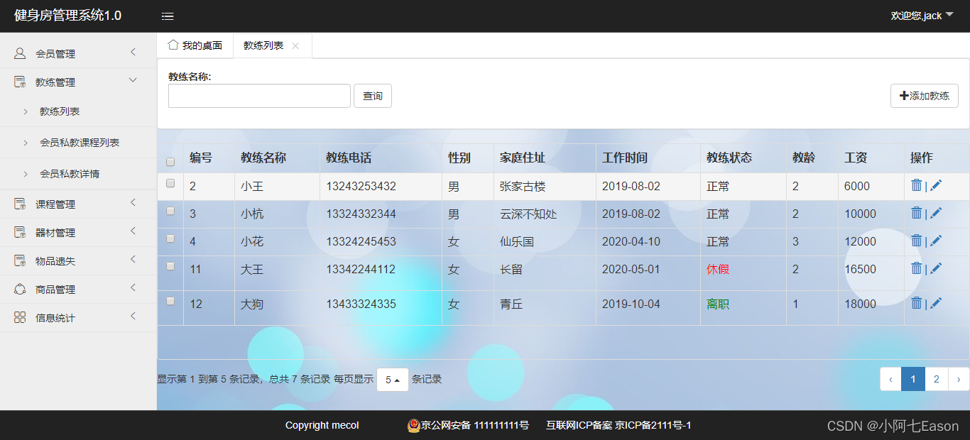Viewport: 970px width, 440px height.
Task: Open 教练列表 in the sidebar
Action: pyautogui.click(x=60, y=111)
